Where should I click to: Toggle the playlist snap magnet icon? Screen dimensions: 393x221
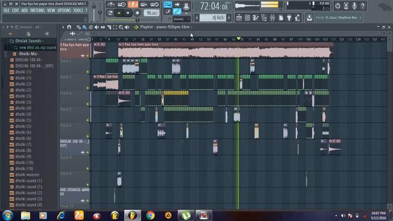click(x=69, y=27)
